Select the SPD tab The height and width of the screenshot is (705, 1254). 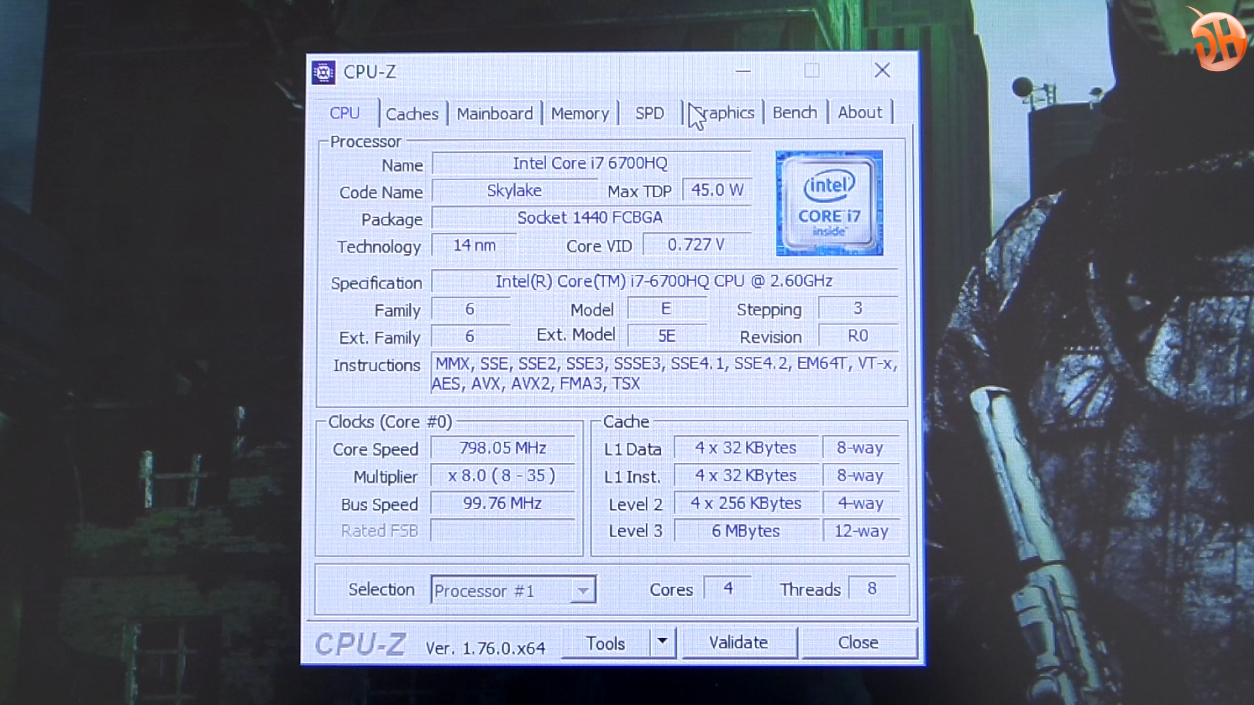649,114
